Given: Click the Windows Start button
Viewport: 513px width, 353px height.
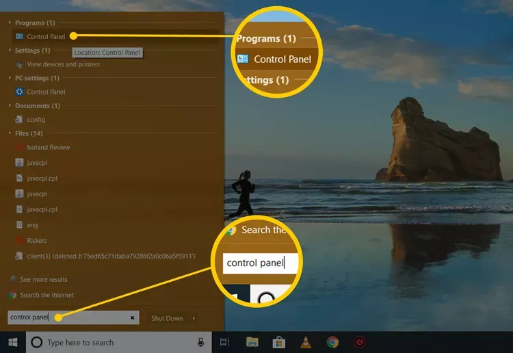Looking at the screenshot, I should click(12, 342).
